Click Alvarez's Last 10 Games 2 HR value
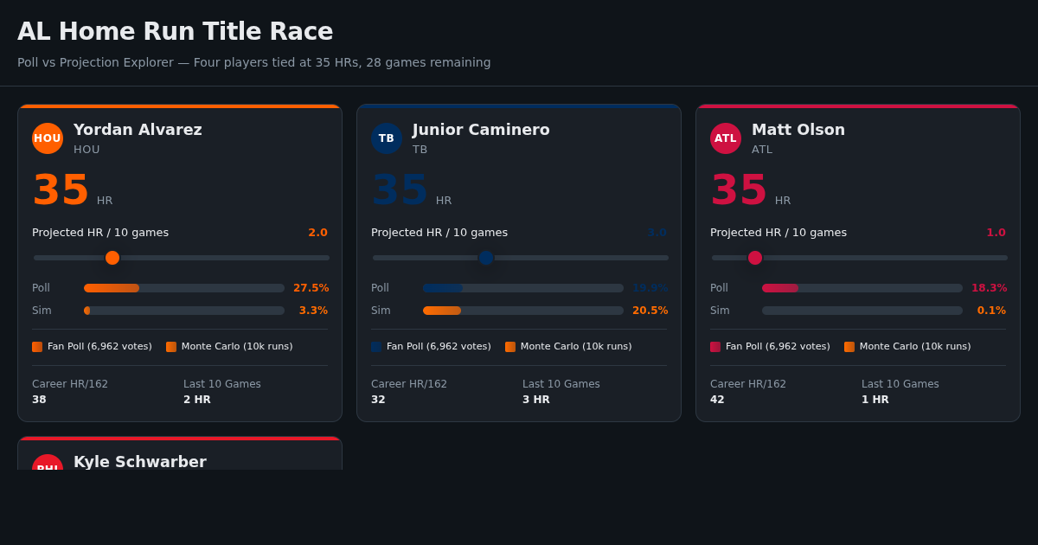 pyautogui.click(x=197, y=400)
